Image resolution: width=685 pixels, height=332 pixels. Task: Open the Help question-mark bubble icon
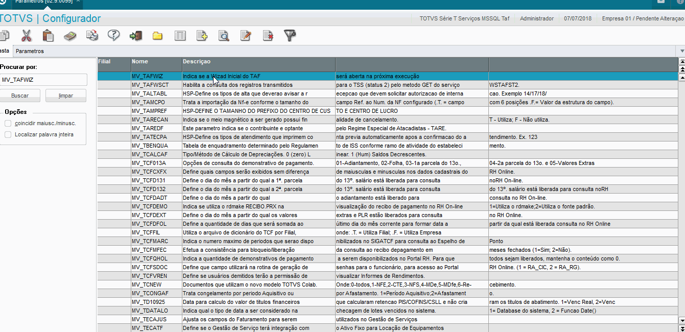point(113,36)
